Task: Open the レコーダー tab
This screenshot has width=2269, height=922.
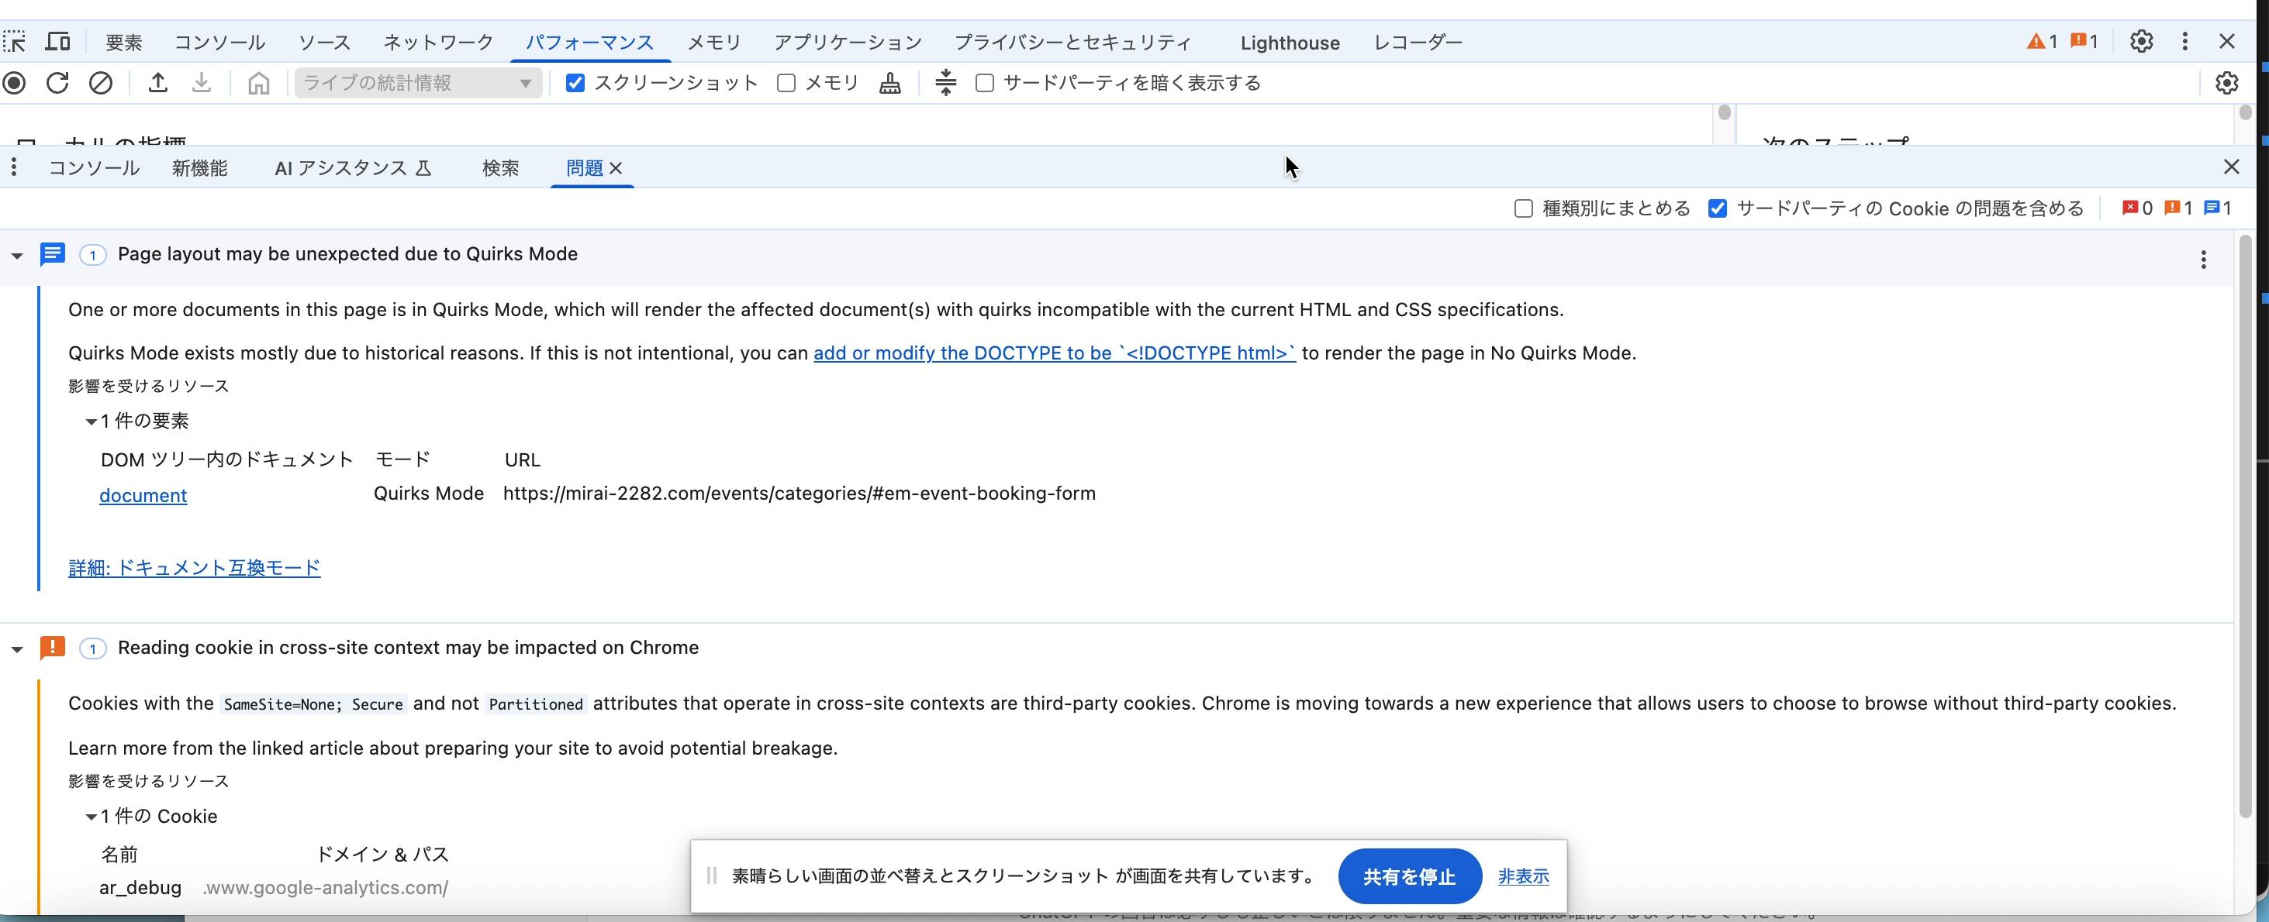Action: pos(1418,43)
